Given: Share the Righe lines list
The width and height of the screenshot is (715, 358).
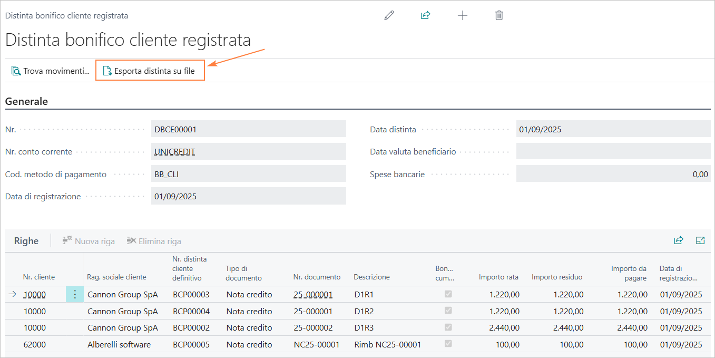Looking at the screenshot, I should [x=678, y=240].
